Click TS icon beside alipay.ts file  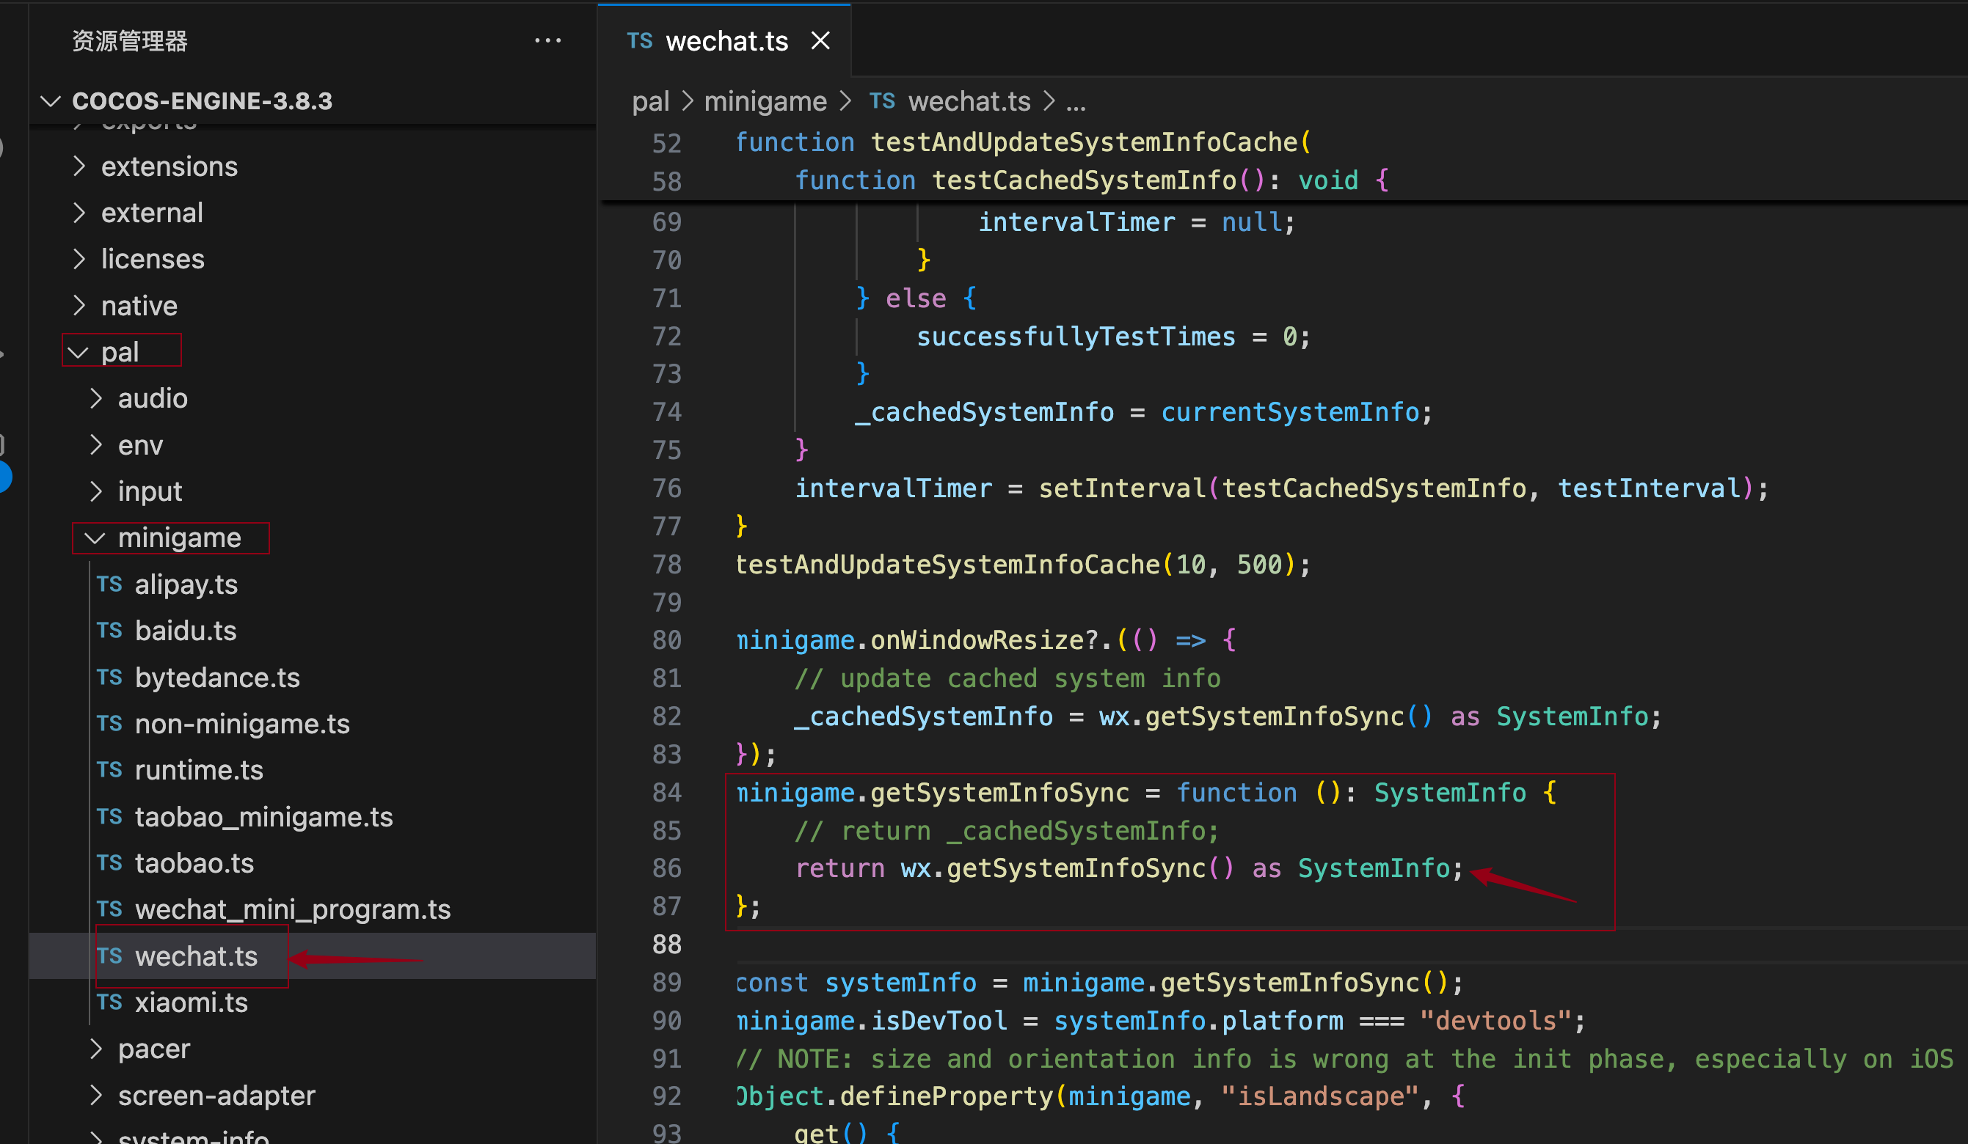(x=109, y=584)
